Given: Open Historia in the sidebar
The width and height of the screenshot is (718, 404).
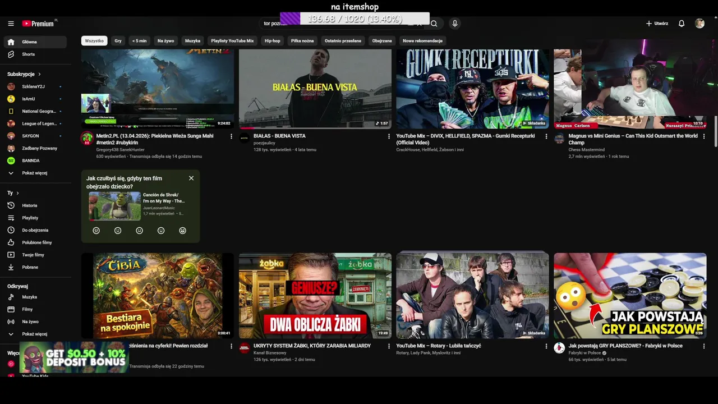Looking at the screenshot, I should coord(35,205).
